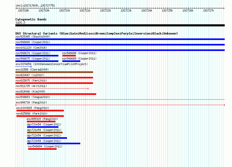Image resolution: width=232 pixels, height=167 pixels.
Task: Click the nsv525365 (Shaikh2009) label
Action: (x=33, y=37)
